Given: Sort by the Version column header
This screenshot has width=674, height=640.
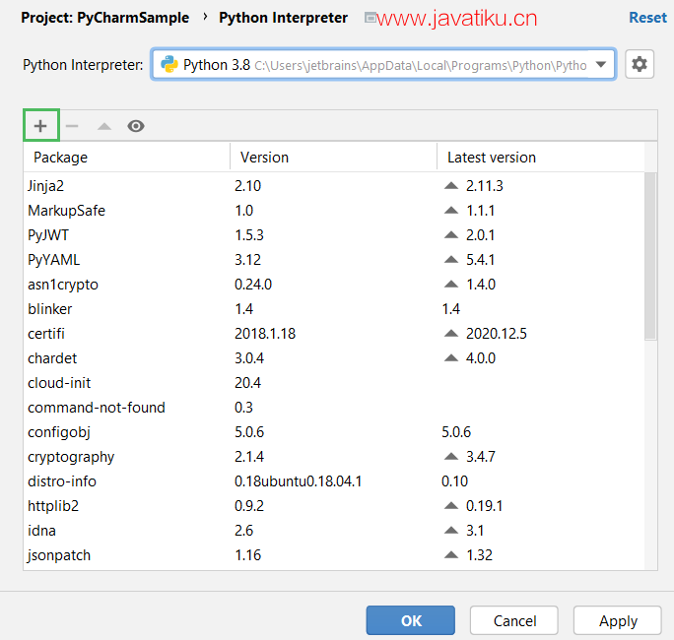Looking at the screenshot, I should 334,158.
